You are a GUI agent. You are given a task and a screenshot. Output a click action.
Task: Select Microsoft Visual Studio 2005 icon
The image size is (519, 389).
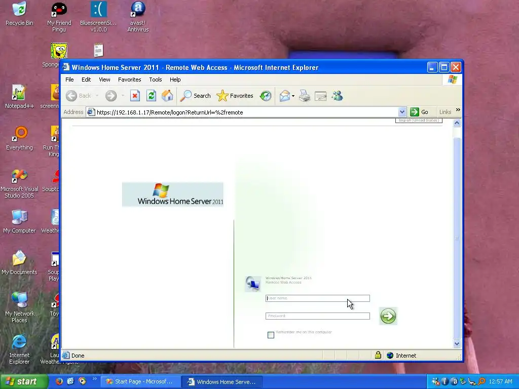19,183
